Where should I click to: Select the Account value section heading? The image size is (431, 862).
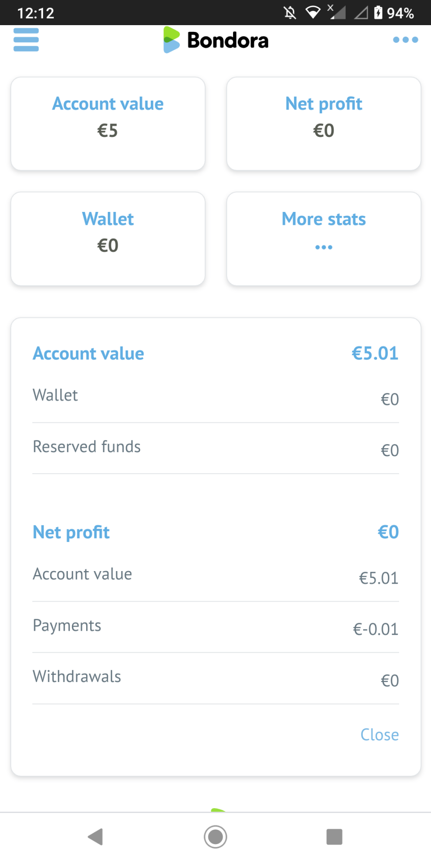(x=88, y=354)
